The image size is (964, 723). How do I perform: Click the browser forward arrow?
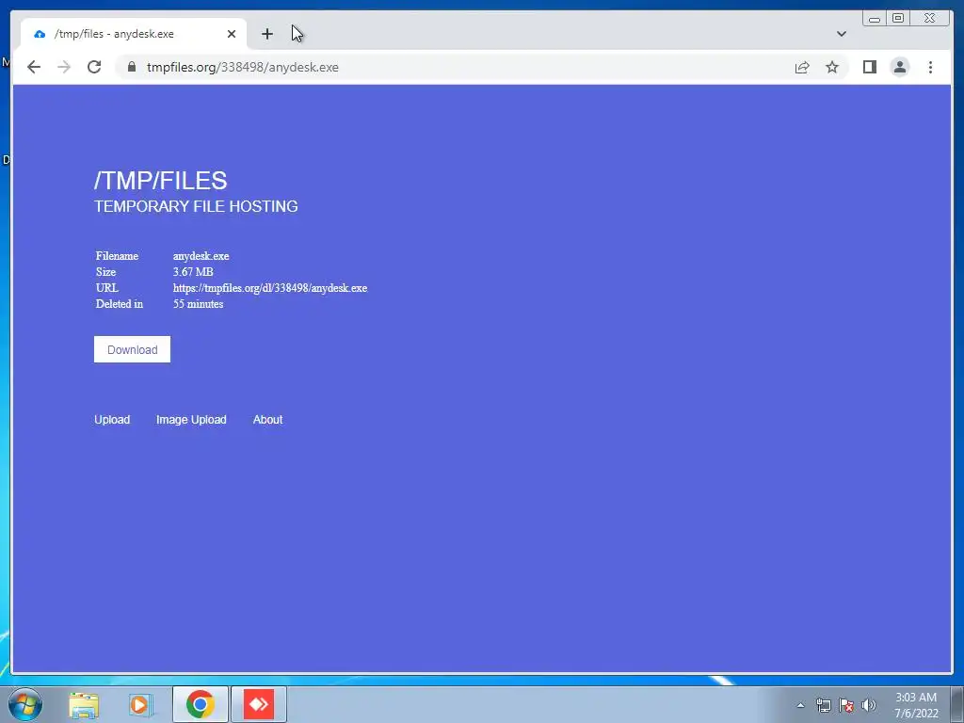(64, 67)
